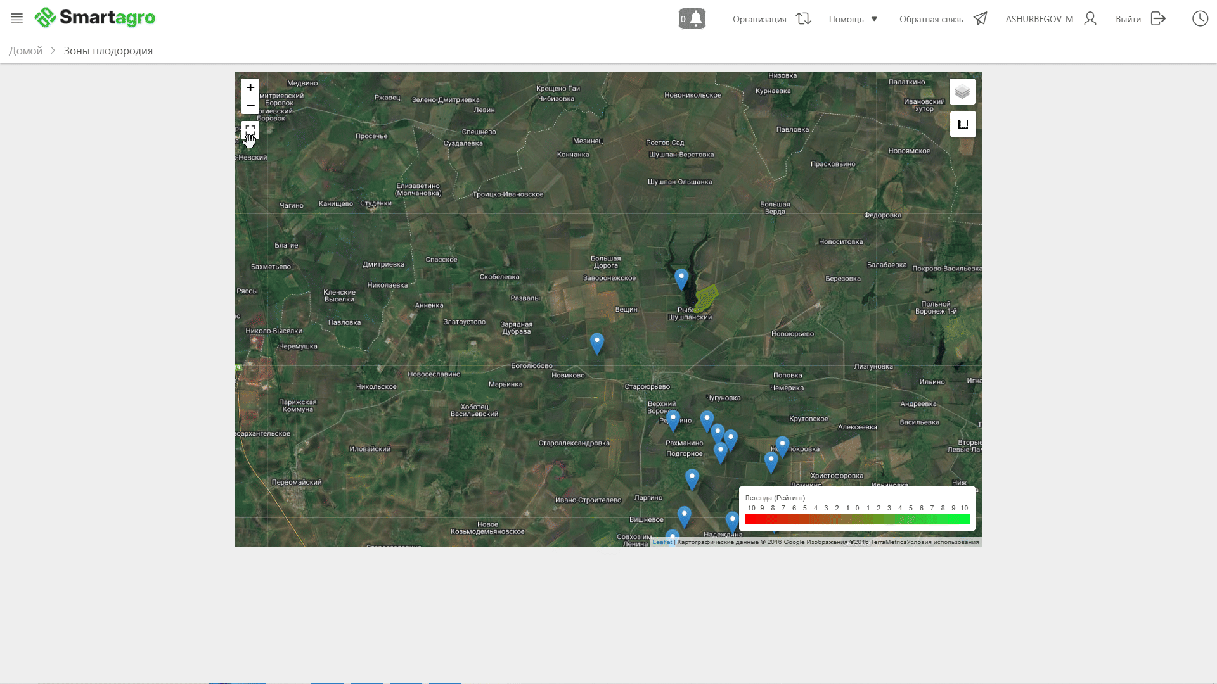
Task: Toggle the map fullscreen view
Action: click(250, 130)
